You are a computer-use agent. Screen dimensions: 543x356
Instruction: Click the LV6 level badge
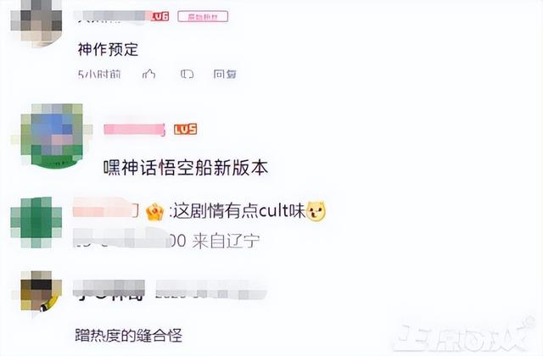click(160, 16)
